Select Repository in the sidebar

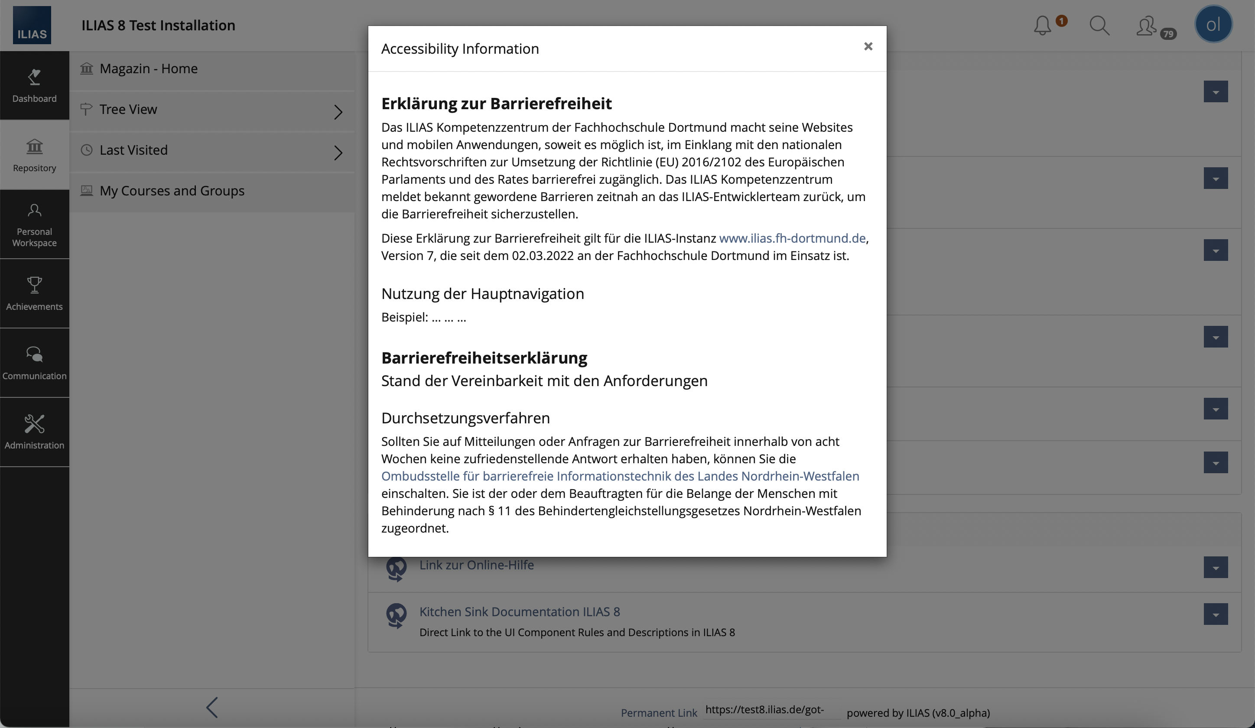click(34, 155)
